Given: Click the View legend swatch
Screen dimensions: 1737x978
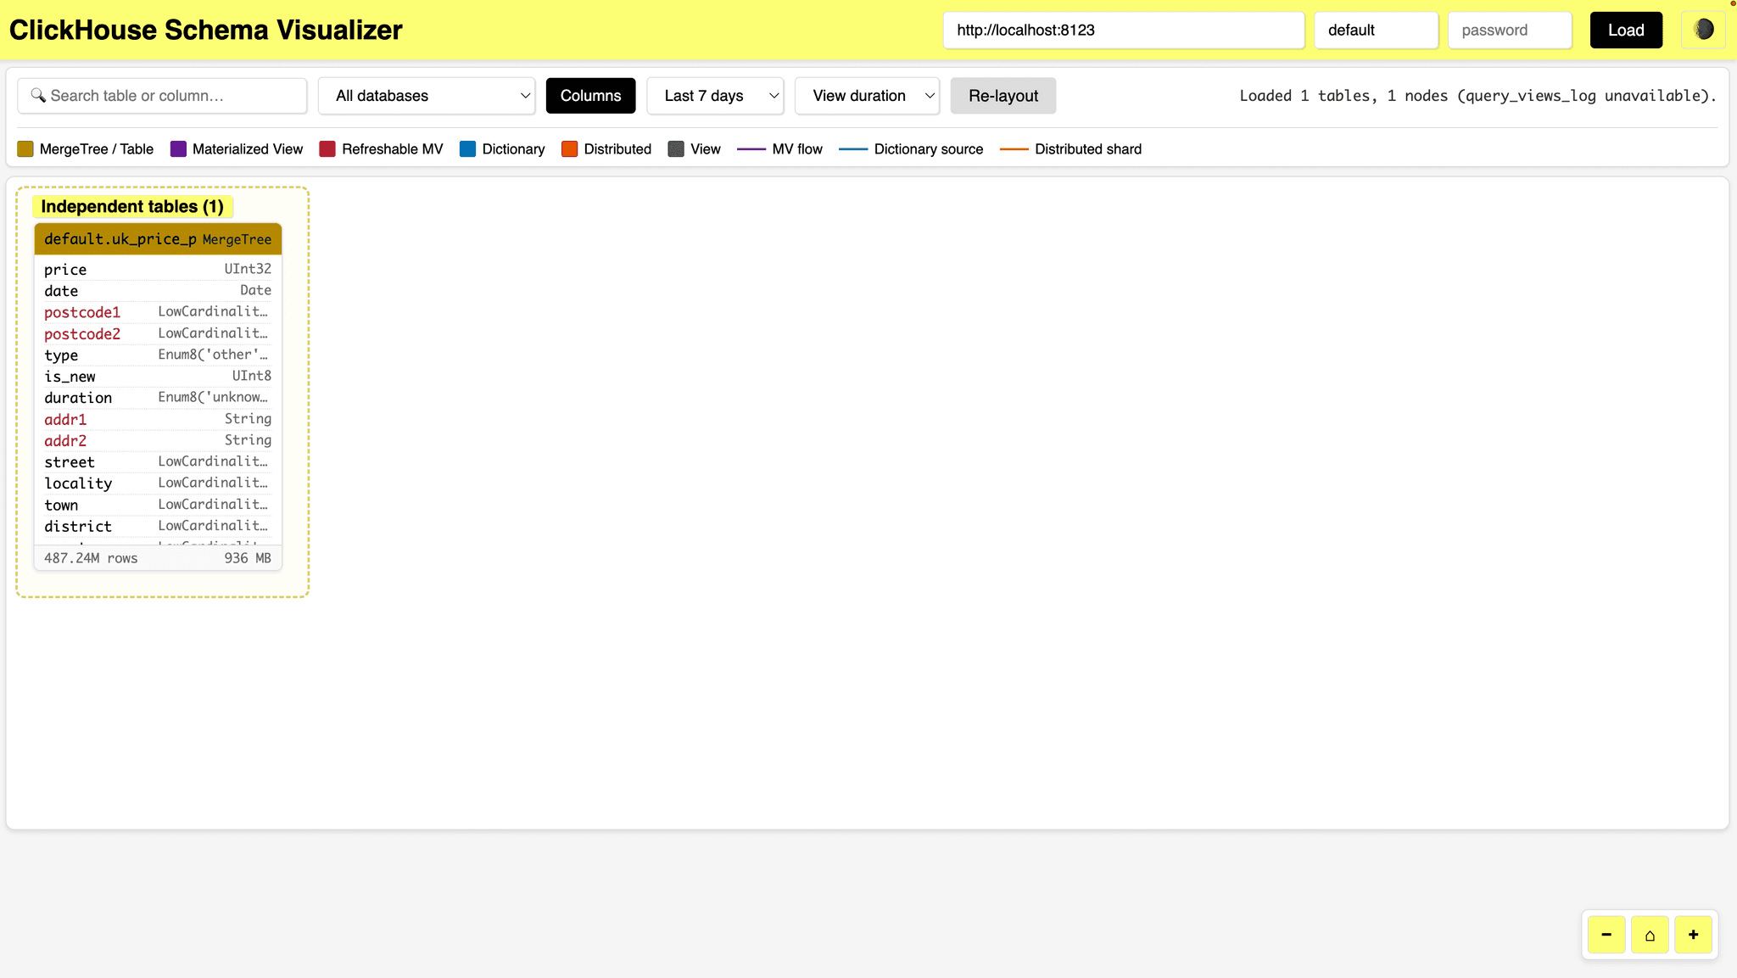Looking at the screenshot, I should (x=676, y=149).
